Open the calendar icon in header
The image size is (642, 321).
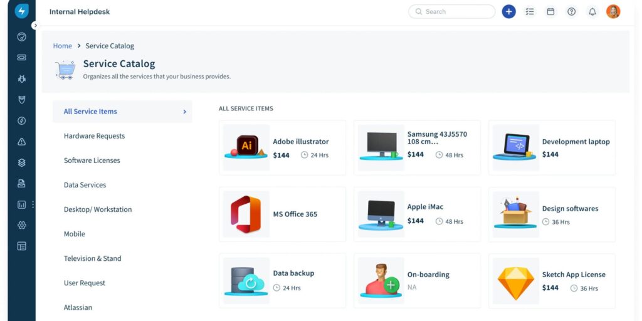550,11
